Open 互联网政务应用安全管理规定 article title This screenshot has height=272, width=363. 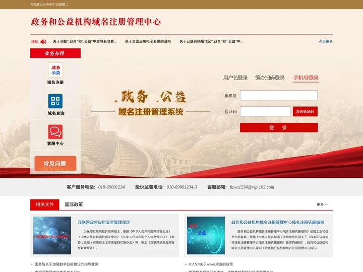pyautogui.click(x=104, y=222)
